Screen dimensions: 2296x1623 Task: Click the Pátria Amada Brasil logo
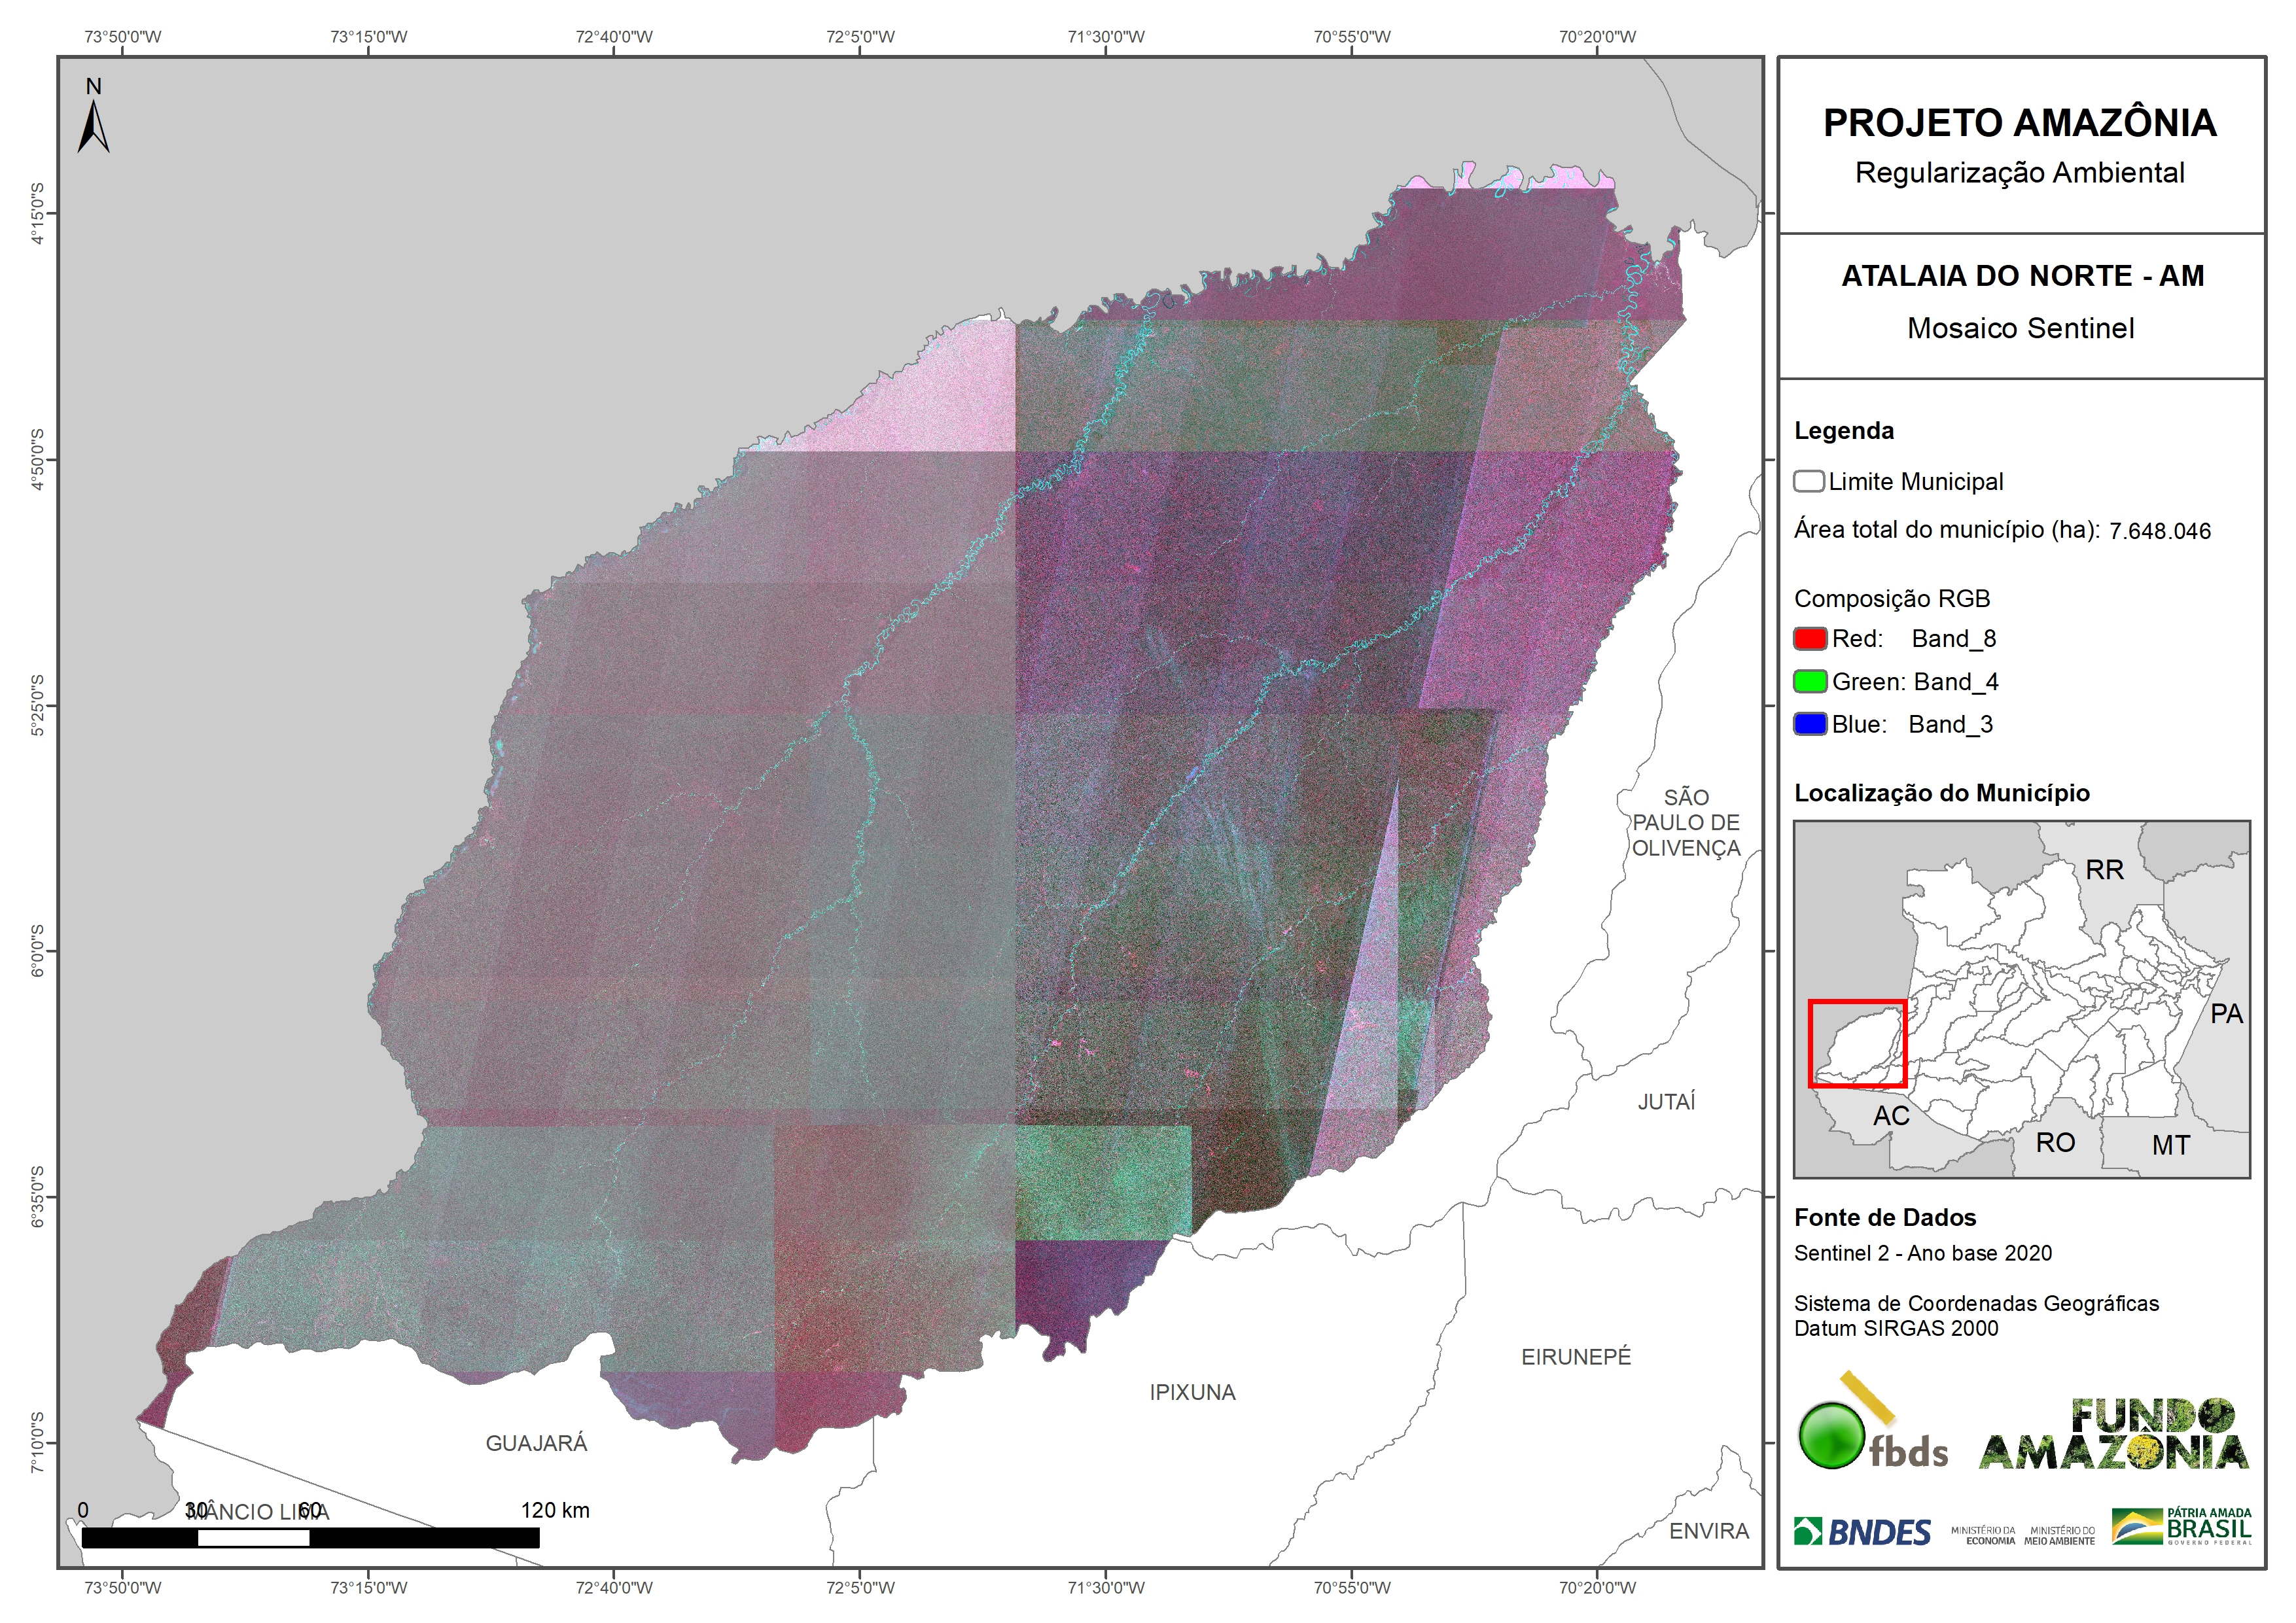2182,1527
